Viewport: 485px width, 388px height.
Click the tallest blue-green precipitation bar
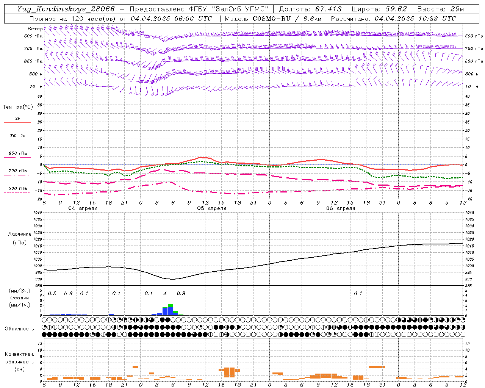tap(171, 310)
